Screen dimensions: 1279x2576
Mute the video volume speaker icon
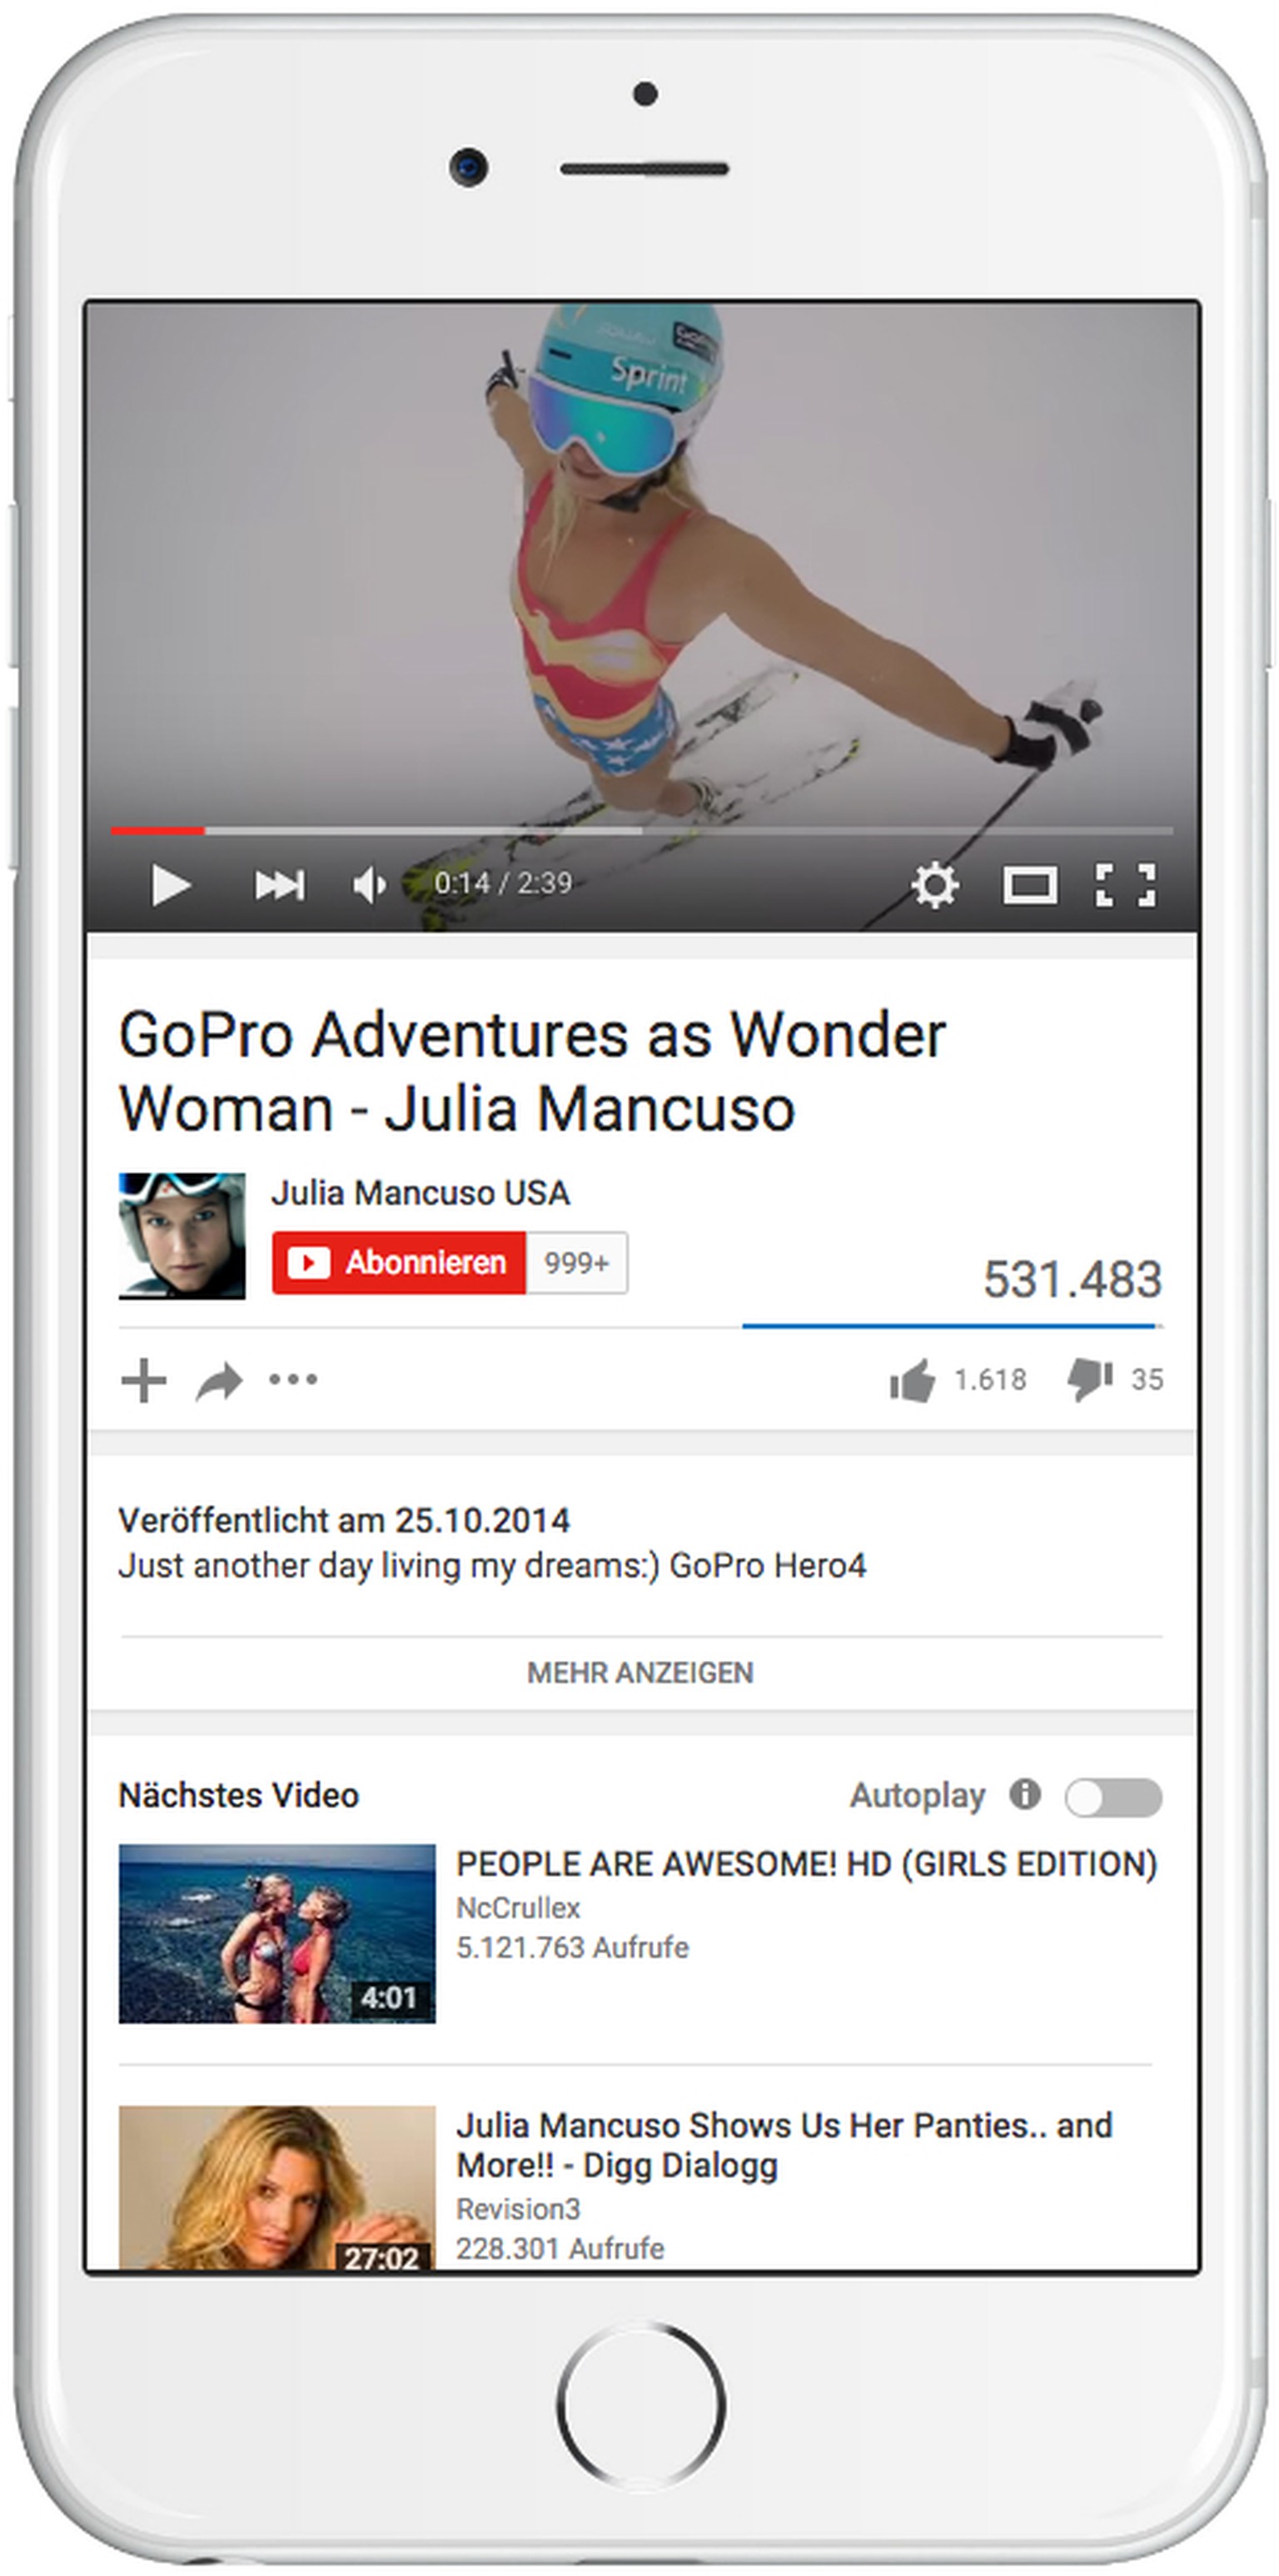[x=369, y=885]
